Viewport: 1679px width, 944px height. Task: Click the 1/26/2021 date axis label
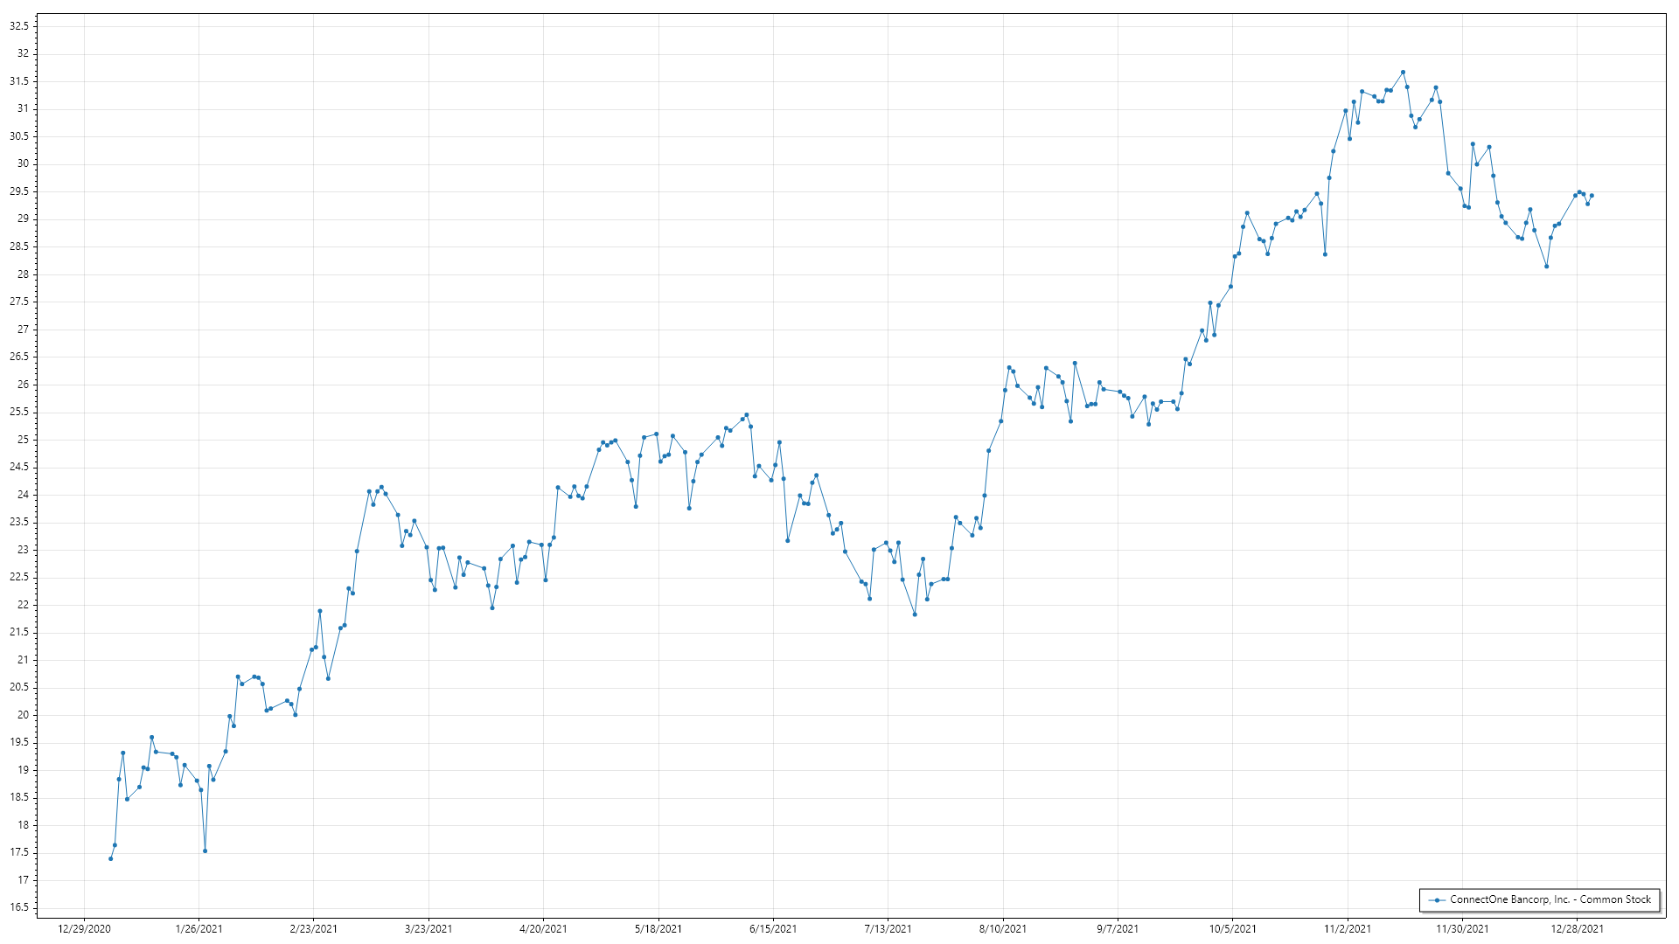pyautogui.click(x=199, y=929)
